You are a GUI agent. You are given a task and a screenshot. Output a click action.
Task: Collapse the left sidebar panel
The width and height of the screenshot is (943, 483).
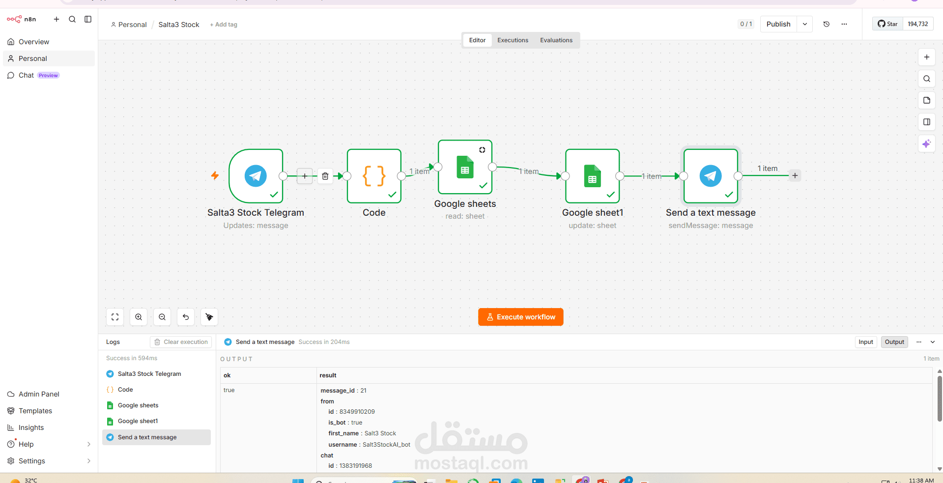(x=88, y=19)
